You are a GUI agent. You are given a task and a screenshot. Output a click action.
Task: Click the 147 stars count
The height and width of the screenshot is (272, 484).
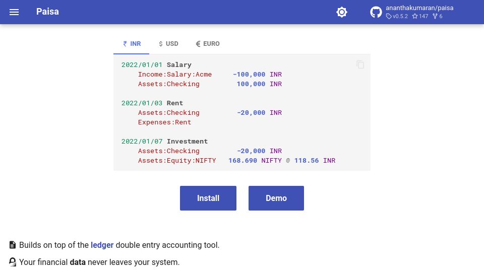[420, 16]
